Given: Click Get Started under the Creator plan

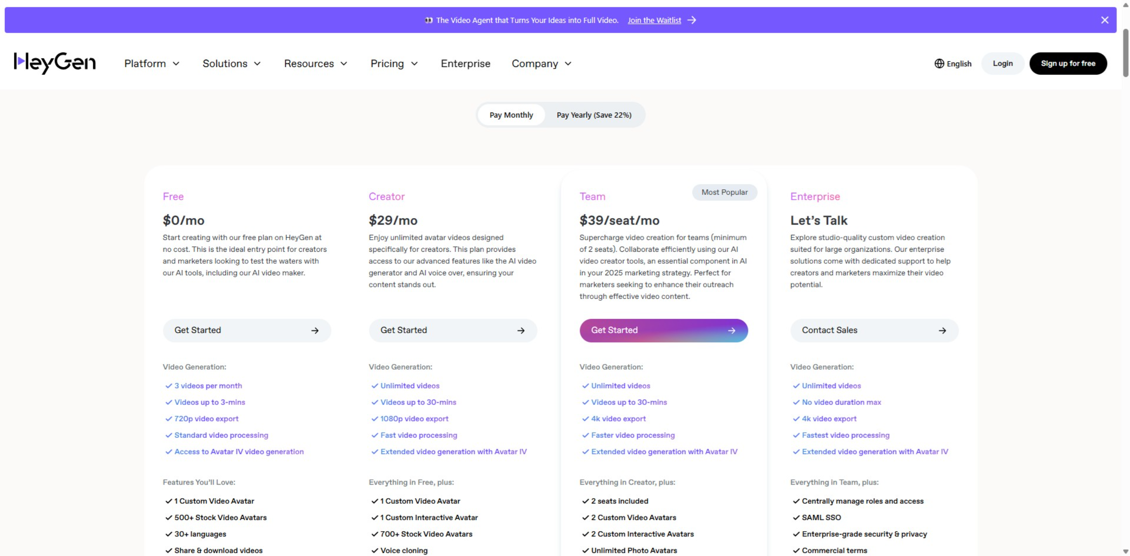Looking at the screenshot, I should pos(453,330).
